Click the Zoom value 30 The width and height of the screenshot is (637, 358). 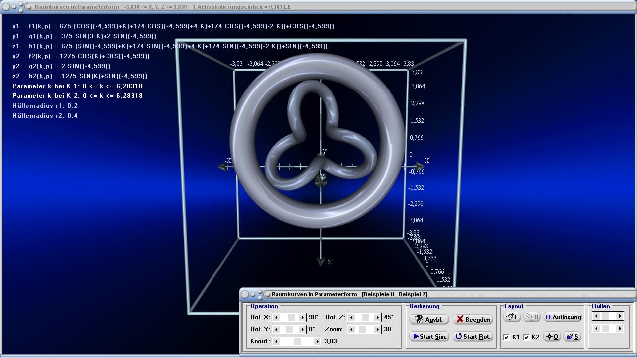(x=387, y=329)
